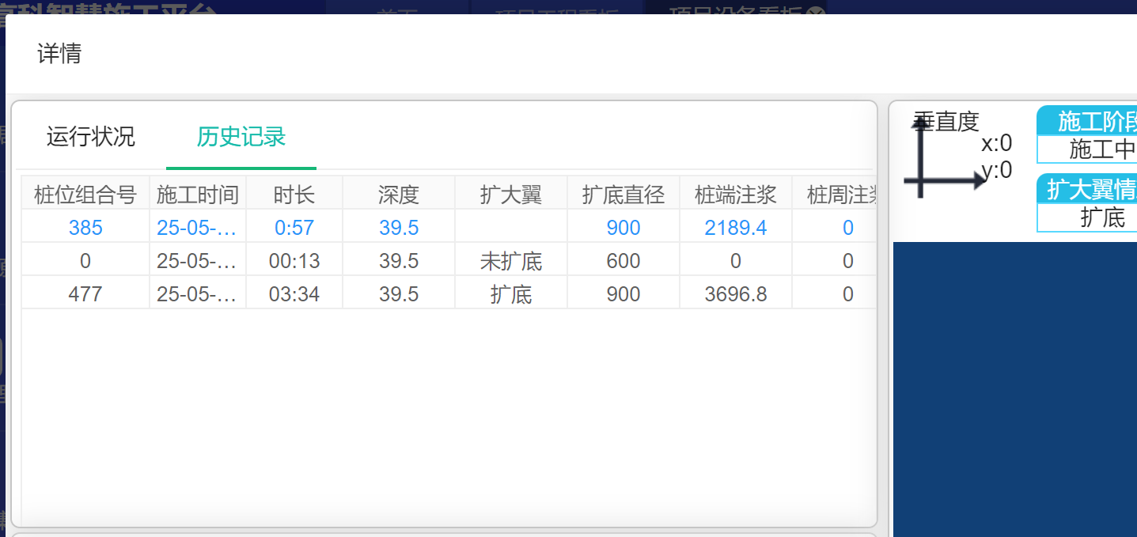Select the 扩大翼 column header

(x=511, y=194)
